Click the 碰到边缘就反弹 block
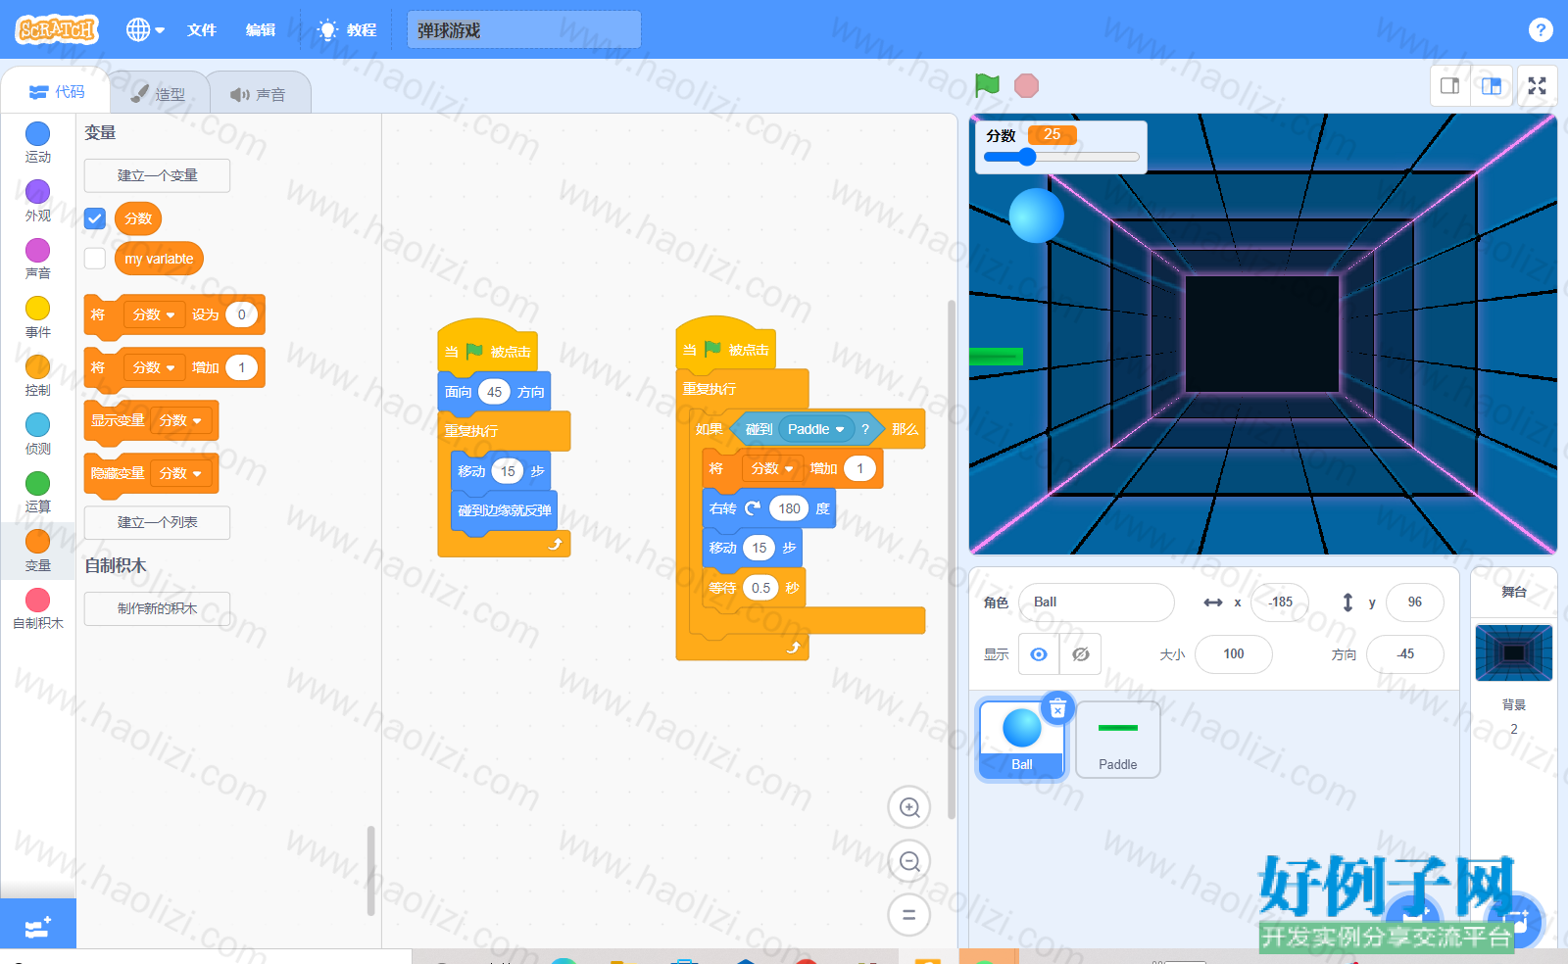This screenshot has height=964, width=1568. click(504, 510)
